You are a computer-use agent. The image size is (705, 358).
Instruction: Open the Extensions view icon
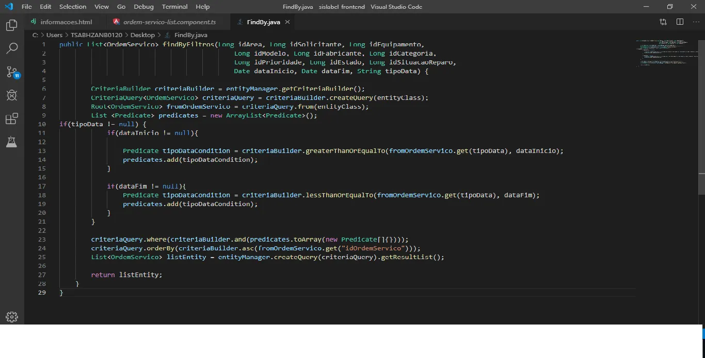point(12,119)
